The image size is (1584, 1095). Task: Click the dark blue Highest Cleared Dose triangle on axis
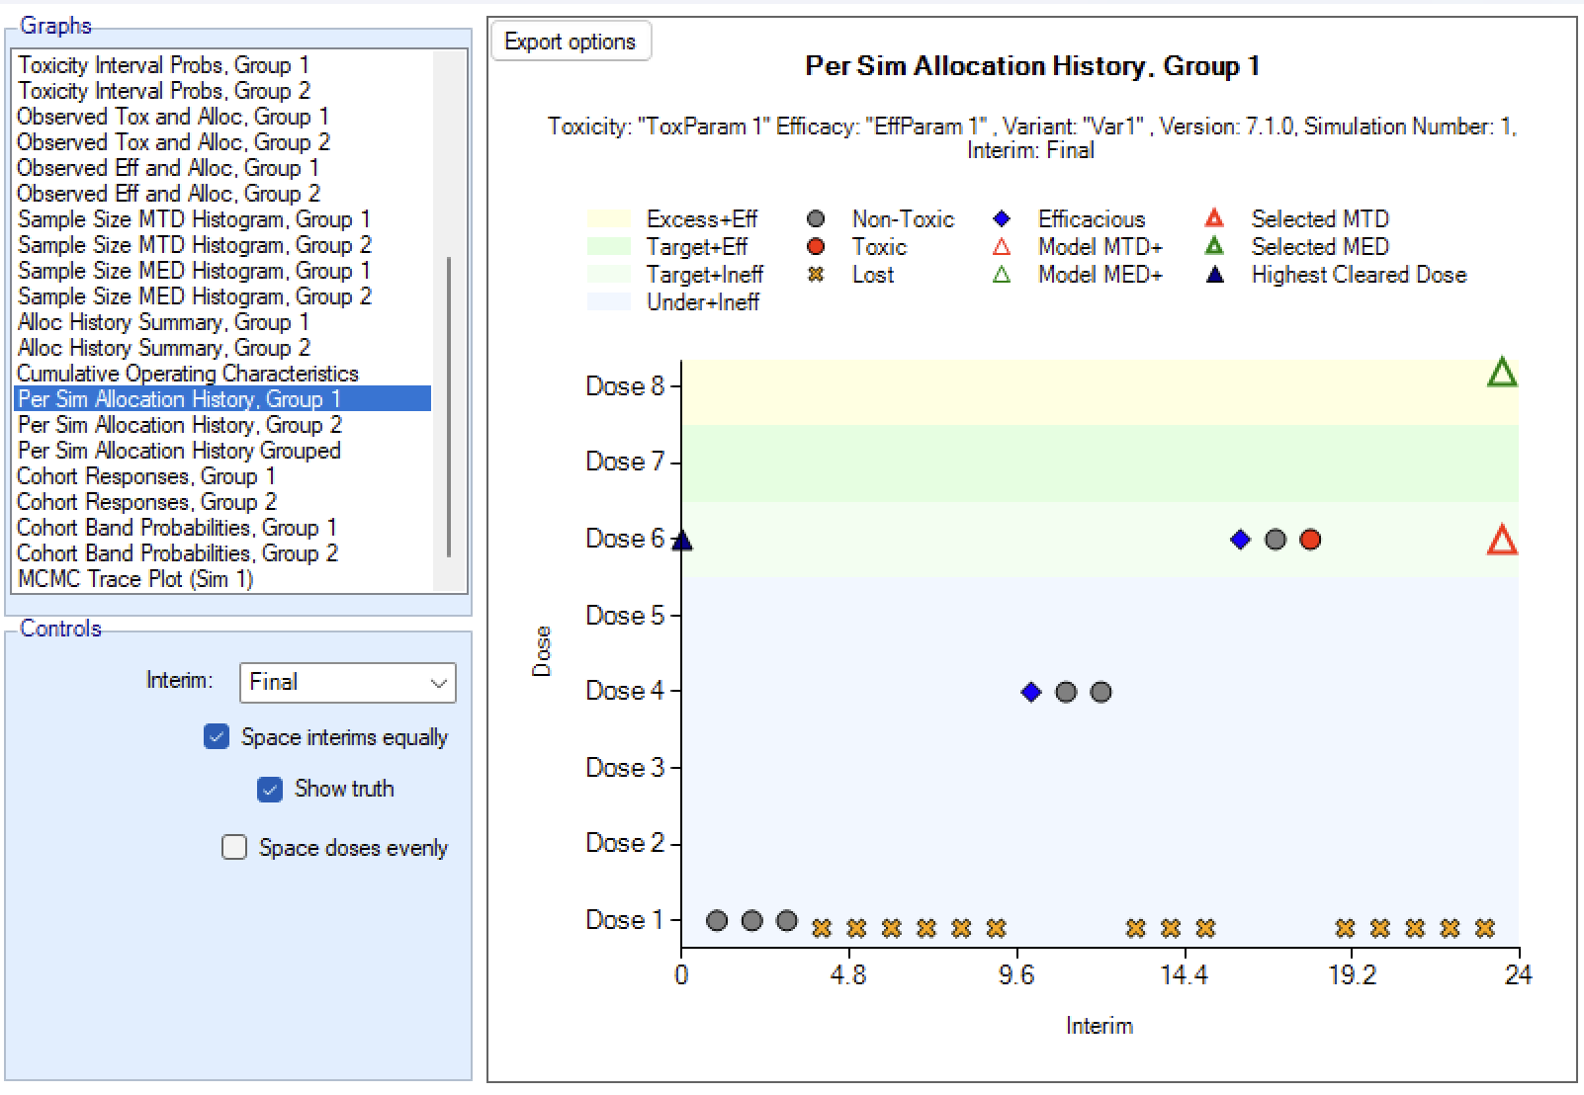(x=682, y=541)
